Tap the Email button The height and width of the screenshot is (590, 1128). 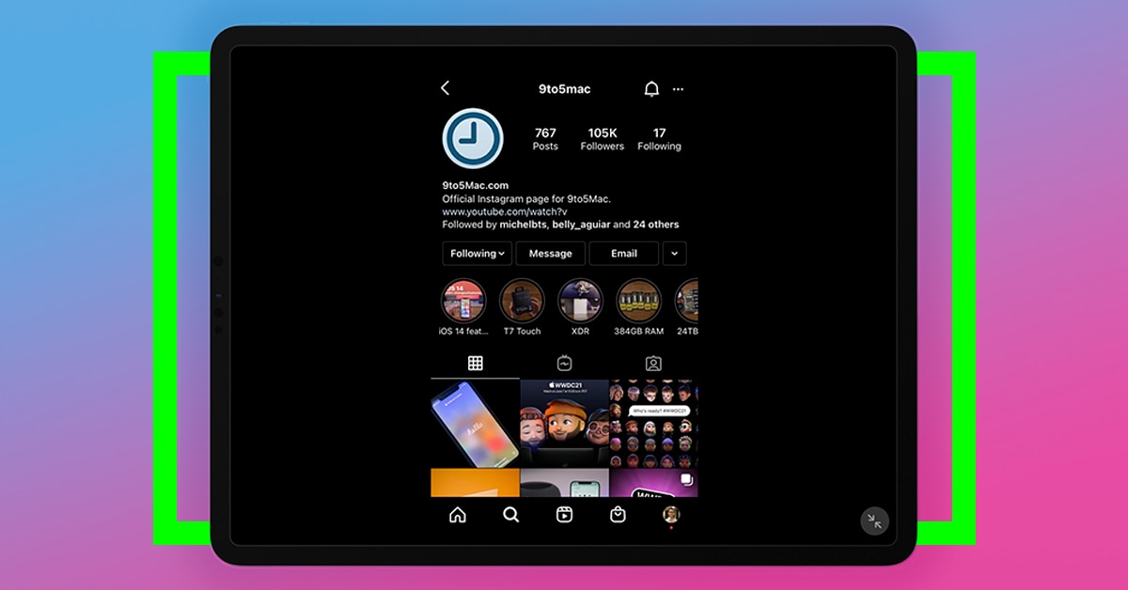[x=624, y=254]
